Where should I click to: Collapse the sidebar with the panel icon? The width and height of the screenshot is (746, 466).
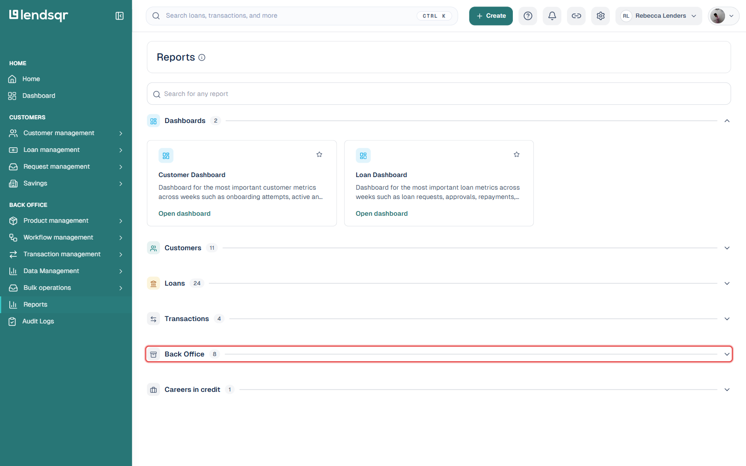click(x=119, y=16)
